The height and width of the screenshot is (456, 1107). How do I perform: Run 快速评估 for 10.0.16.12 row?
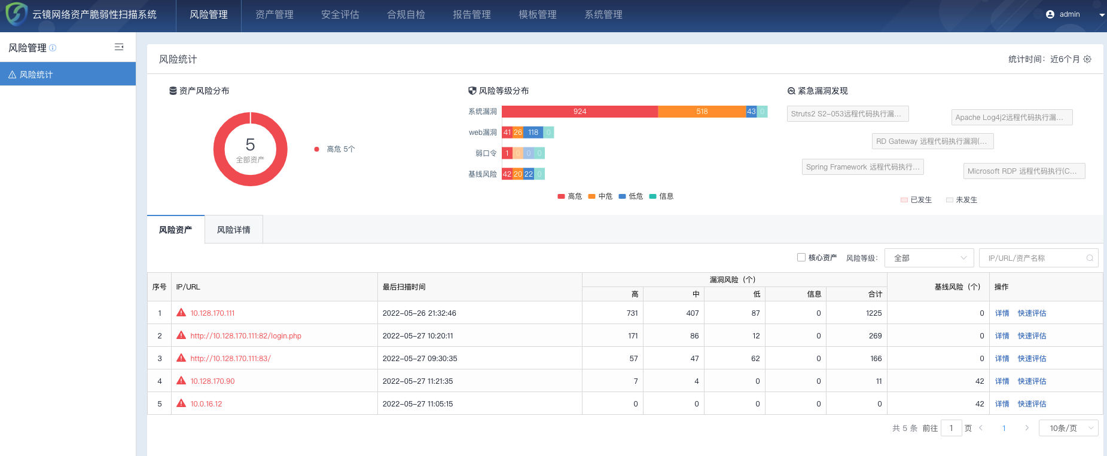1032,404
